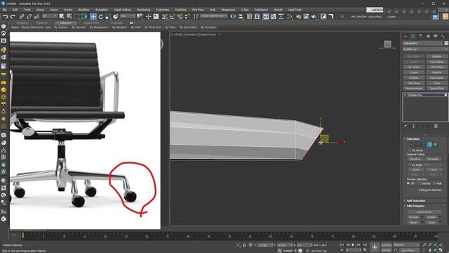Switch to the Create command panel
This screenshot has height=253, width=449.
(x=406, y=36)
